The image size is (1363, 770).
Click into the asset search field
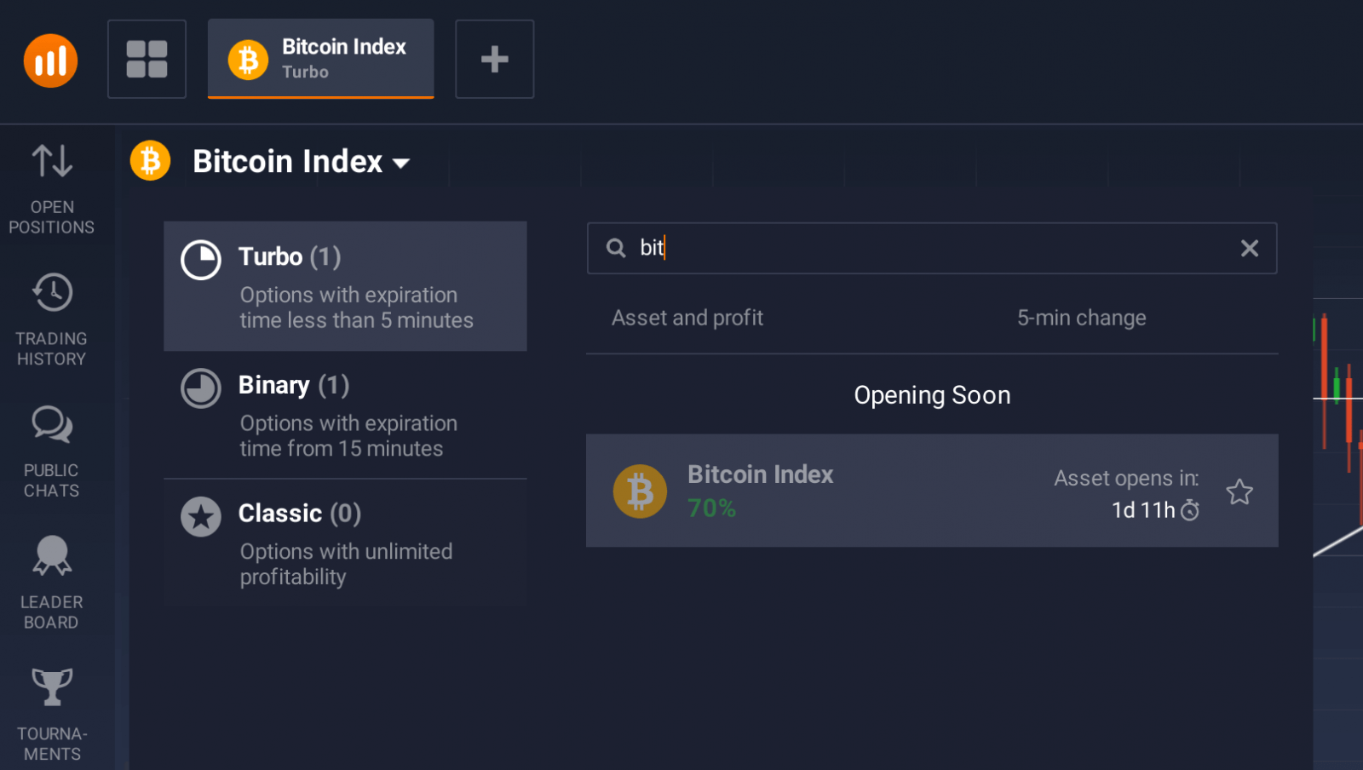click(932, 248)
